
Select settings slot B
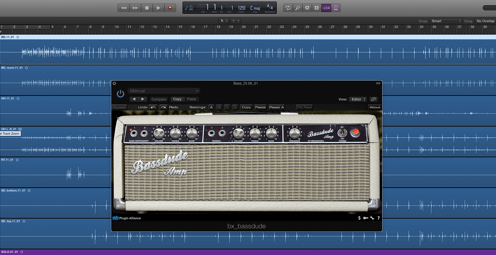(x=219, y=107)
